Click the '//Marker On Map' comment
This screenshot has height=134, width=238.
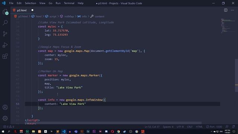[51, 71]
